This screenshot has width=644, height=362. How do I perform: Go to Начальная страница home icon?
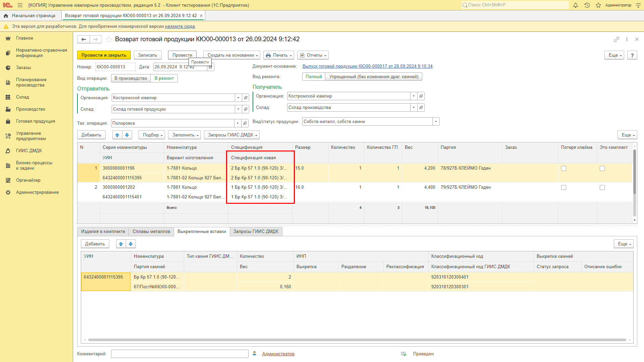tap(6, 16)
